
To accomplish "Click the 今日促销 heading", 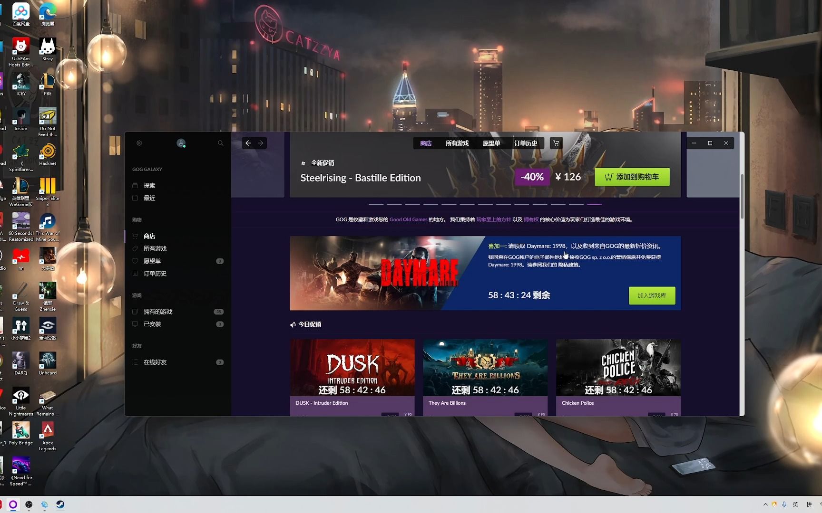I will point(310,324).
